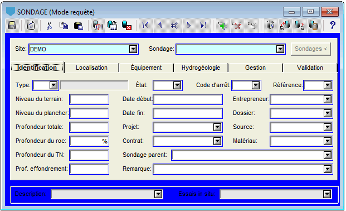Click the Prof. effondrement field
This screenshot has height=211, width=346.
pos(89,169)
